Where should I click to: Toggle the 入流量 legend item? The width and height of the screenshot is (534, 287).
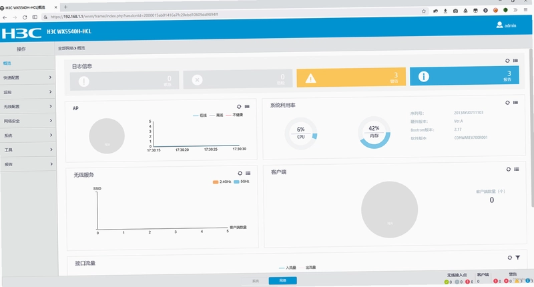287,268
